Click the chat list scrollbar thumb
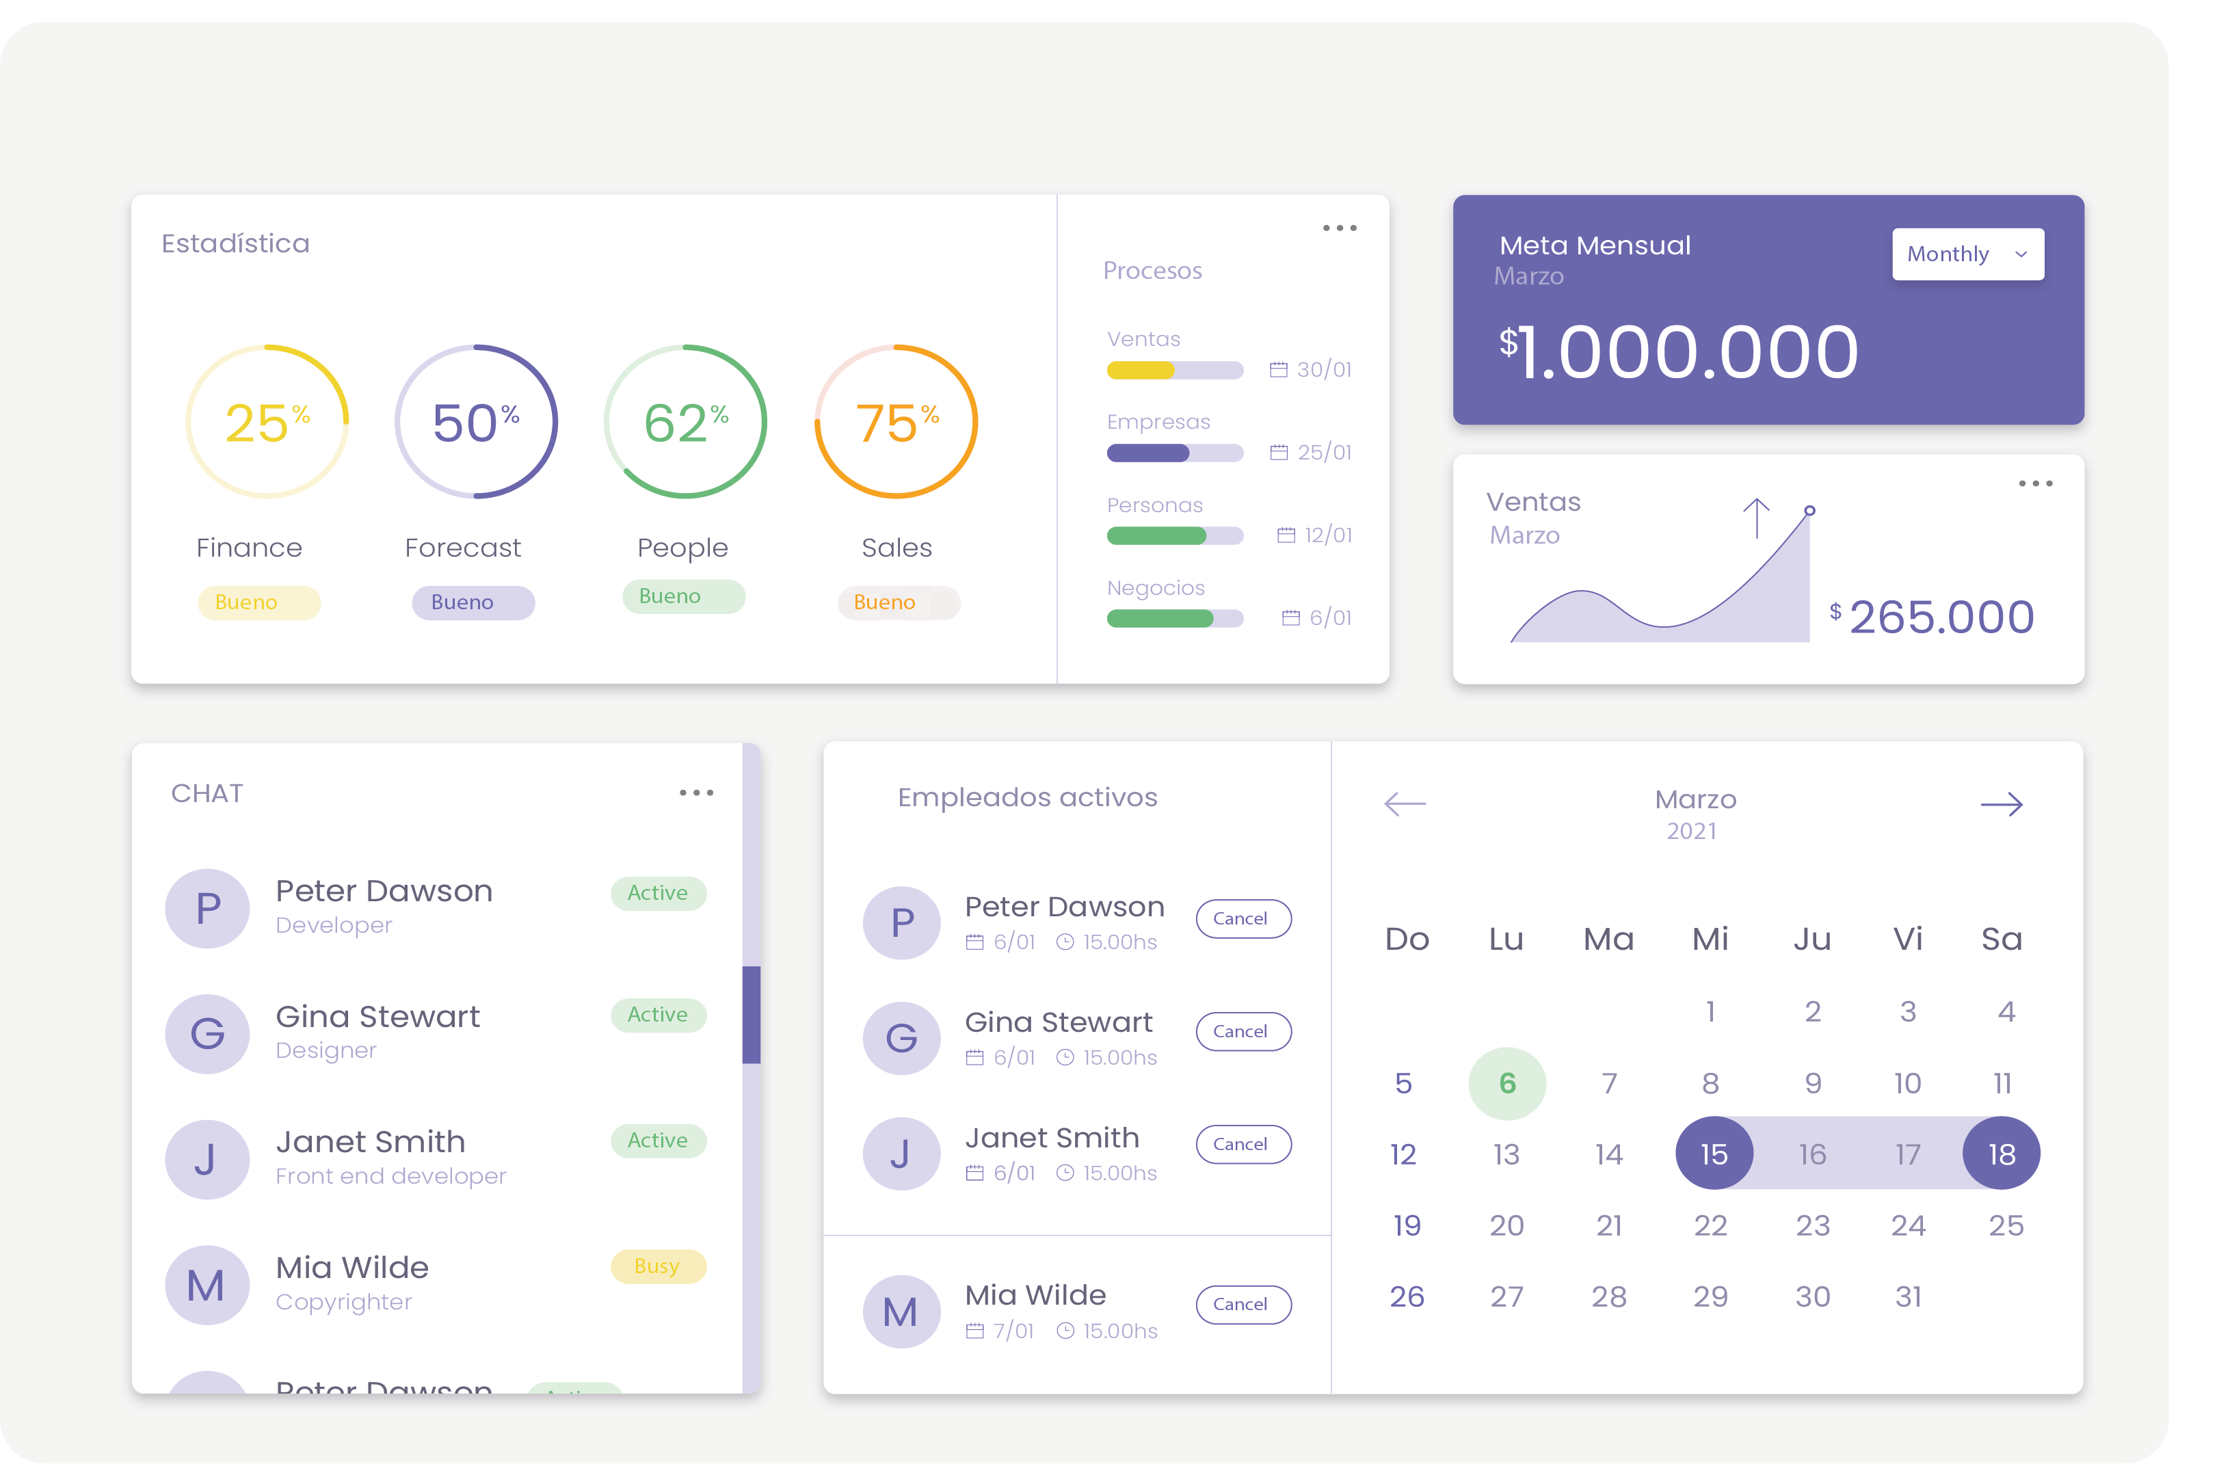 coord(752,1015)
